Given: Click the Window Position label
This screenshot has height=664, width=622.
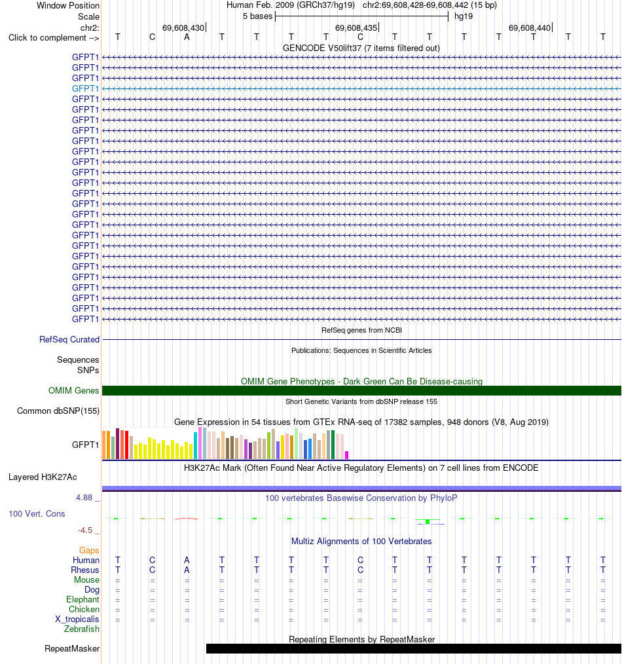Looking at the screenshot, I should pos(67,5).
